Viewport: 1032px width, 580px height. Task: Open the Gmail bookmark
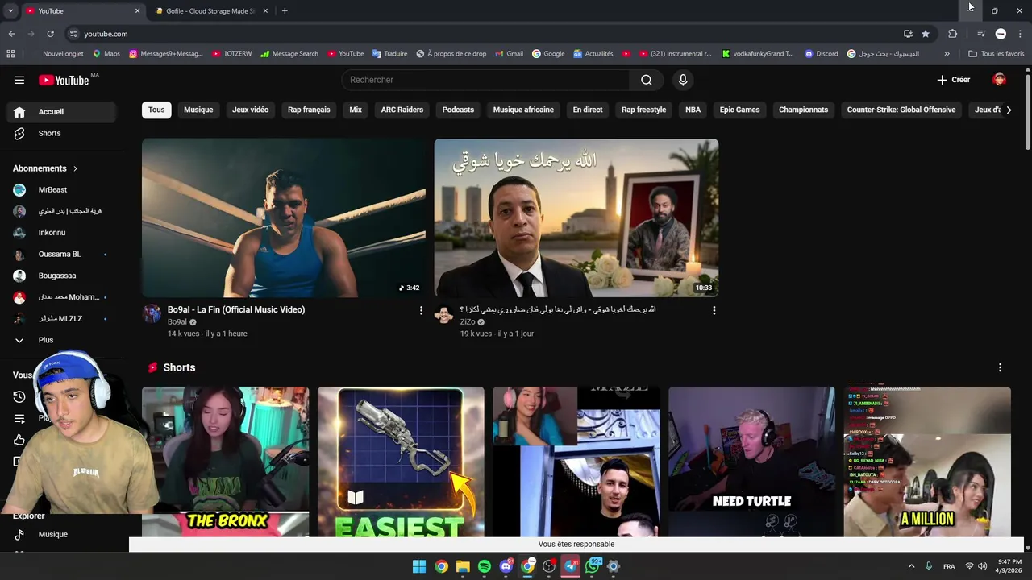coord(508,54)
